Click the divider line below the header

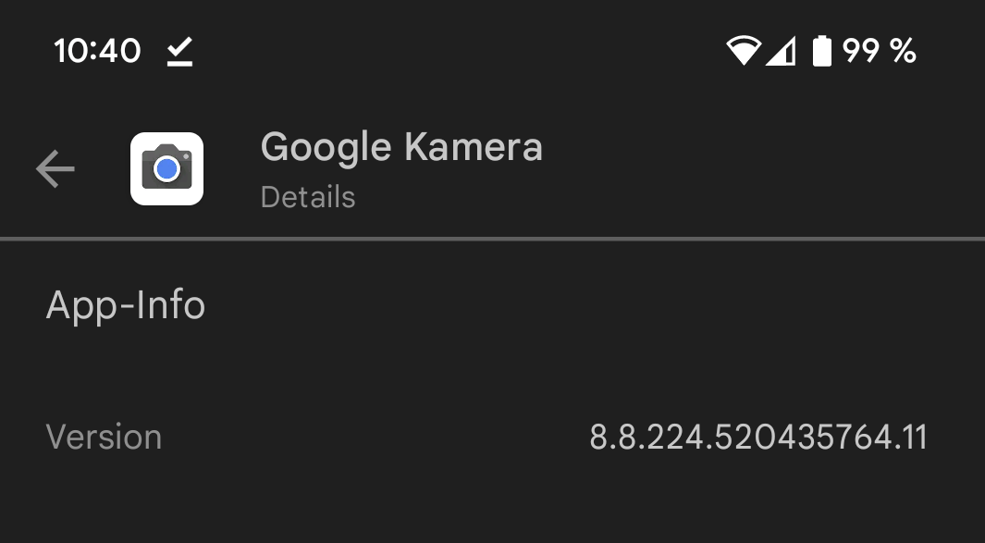(x=492, y=239)
